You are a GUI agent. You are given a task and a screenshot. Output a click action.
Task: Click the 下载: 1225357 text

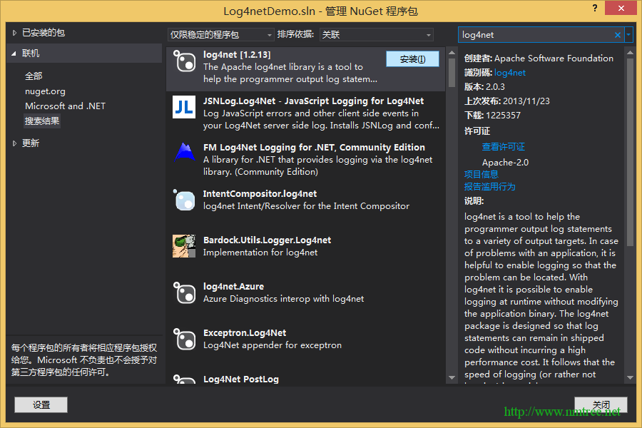[492, 116]
